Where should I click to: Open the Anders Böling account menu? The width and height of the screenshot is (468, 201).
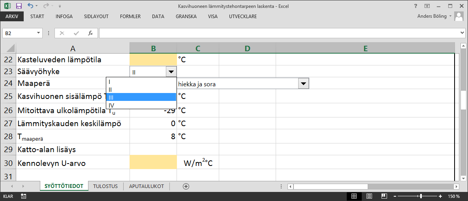[x=434, y=17]
